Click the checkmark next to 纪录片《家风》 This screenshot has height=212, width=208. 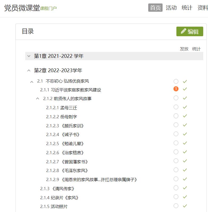[185, 197]
